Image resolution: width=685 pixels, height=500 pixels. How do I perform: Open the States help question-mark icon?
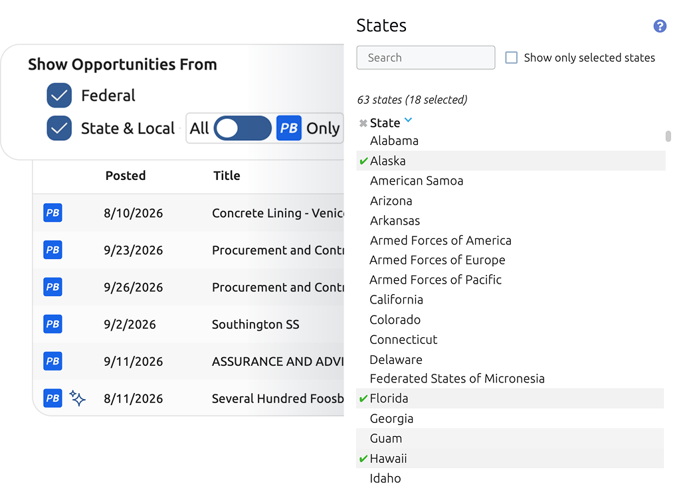[x=660, y=26]
